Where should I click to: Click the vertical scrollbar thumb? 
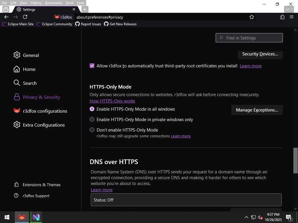click(x=295, y=160)
